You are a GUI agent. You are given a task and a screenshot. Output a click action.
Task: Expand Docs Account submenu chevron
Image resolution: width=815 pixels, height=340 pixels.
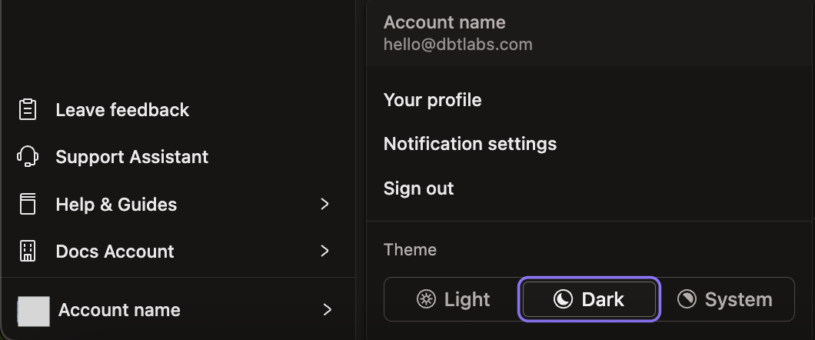(x=325, y=252)
